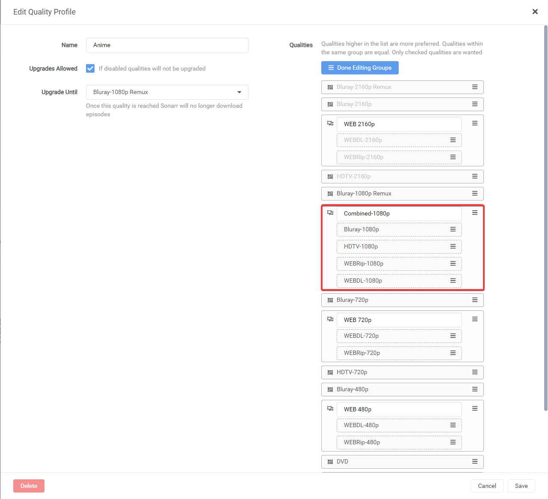Click ungroup icon beside Combined-1080p group
548x499 pixels.
(x=330, y=213)
